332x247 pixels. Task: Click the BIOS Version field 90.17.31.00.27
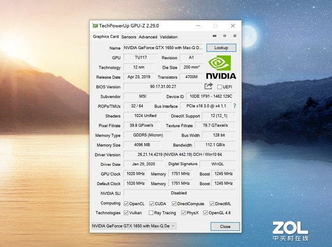163,86
